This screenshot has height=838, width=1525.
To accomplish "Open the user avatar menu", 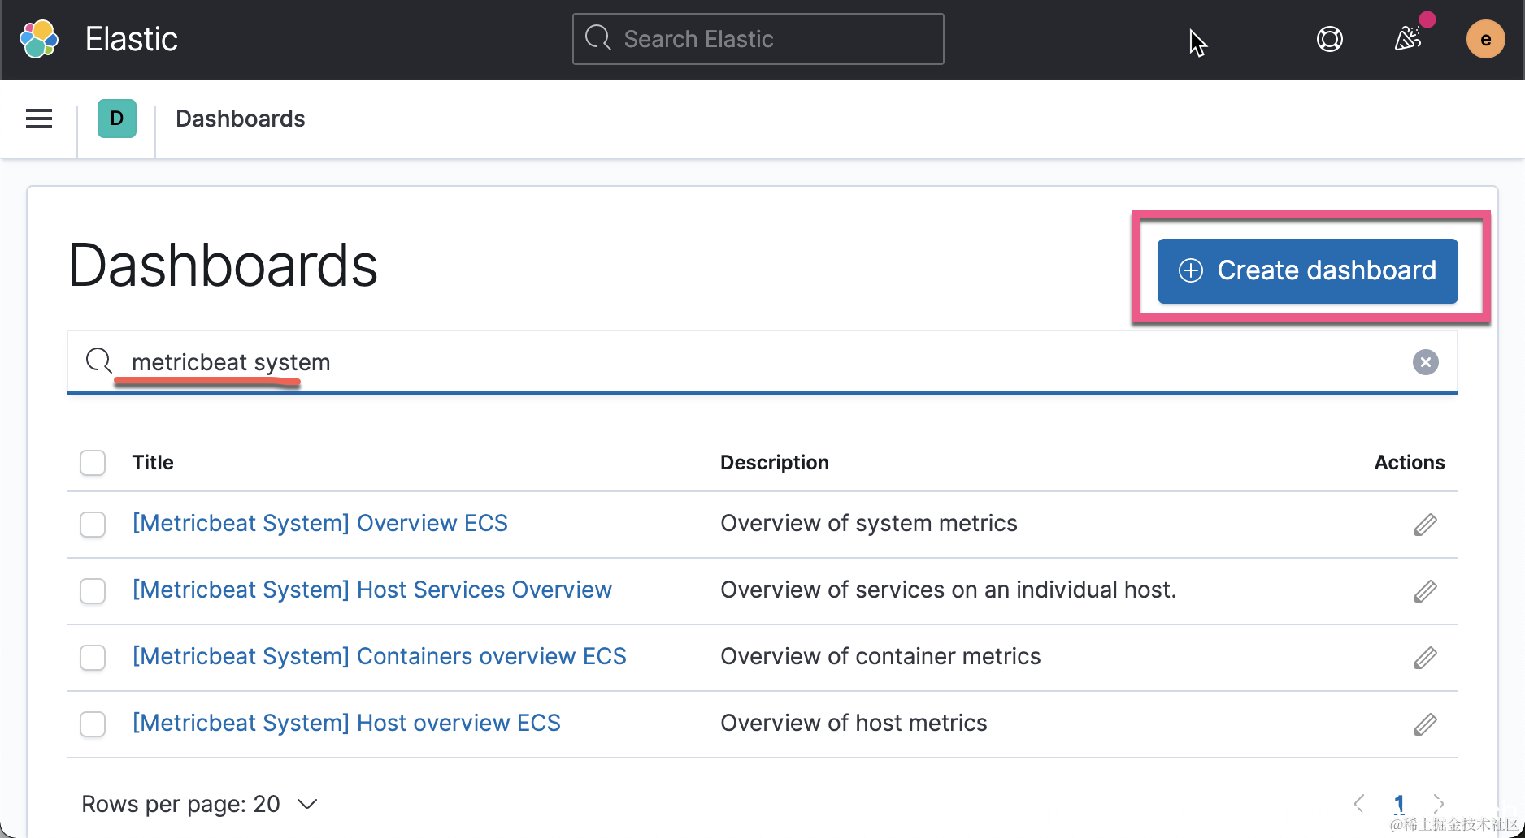I will click(x=1485, y=39).
